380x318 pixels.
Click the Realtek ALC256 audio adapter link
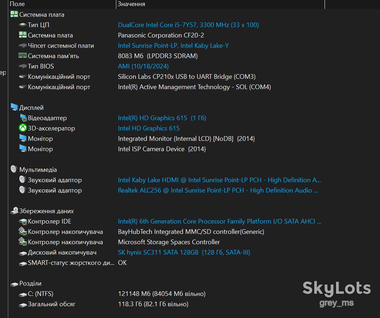point(218,190)
